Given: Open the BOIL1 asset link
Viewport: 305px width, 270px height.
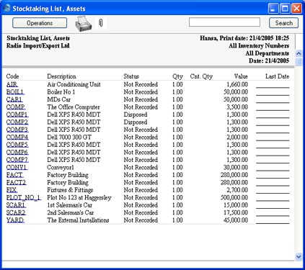Looking at the screenshot, I should coord(15,92).
